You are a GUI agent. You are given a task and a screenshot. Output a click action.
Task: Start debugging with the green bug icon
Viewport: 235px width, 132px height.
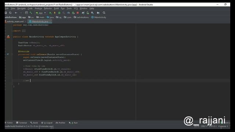pos(59,13)
